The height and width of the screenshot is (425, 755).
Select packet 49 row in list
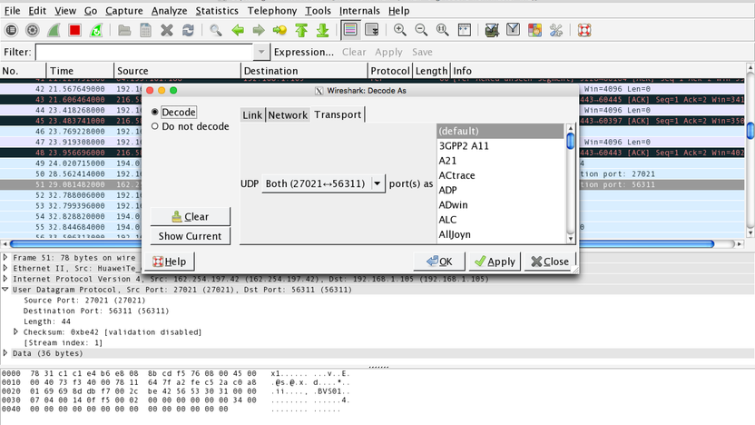pos(73,163)
